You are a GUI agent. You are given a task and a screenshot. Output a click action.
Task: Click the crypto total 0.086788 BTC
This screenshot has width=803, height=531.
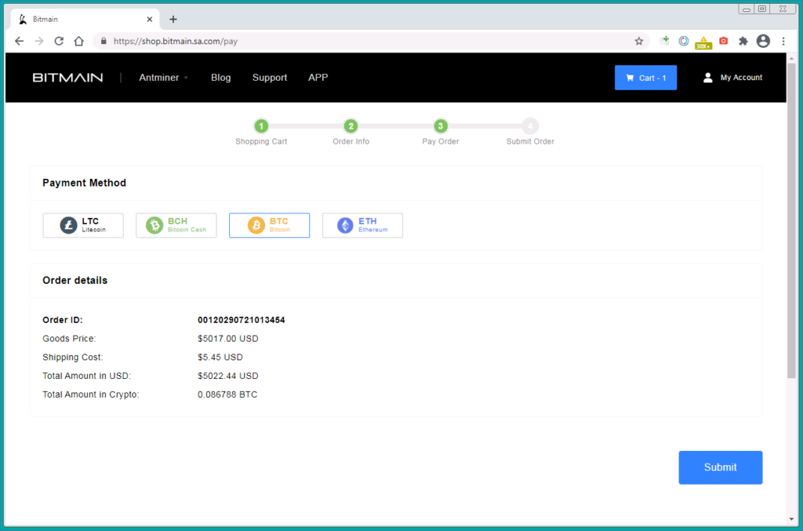pos(227,395)
